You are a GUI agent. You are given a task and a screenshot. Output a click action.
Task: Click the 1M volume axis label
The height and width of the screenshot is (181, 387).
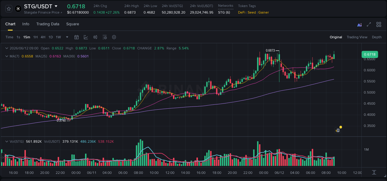tap(367, 149)
